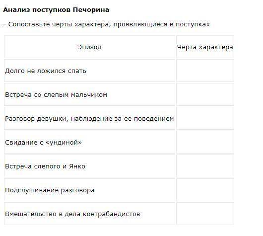Click the word 'поступках' in the instruction
Viewport: 263px width, 236px height.
(x=193, y=24)
